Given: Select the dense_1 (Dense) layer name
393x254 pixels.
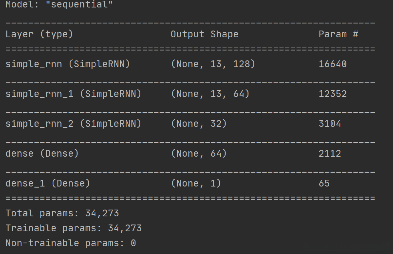Looking at the screenshot, I should (48, 184).
